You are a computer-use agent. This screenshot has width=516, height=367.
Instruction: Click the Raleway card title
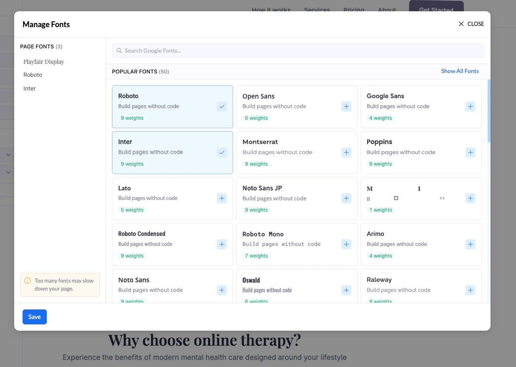pyautogui.click(x=379, y=280)
